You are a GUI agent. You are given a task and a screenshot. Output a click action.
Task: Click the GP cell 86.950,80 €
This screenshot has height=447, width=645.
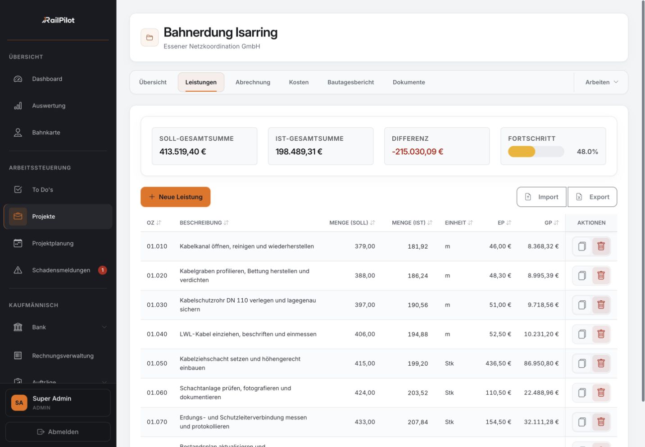tap(541, 363)
